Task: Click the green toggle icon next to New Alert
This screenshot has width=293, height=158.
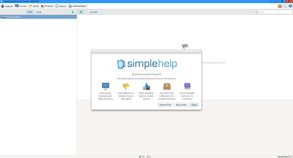Action: pos(81,12)
